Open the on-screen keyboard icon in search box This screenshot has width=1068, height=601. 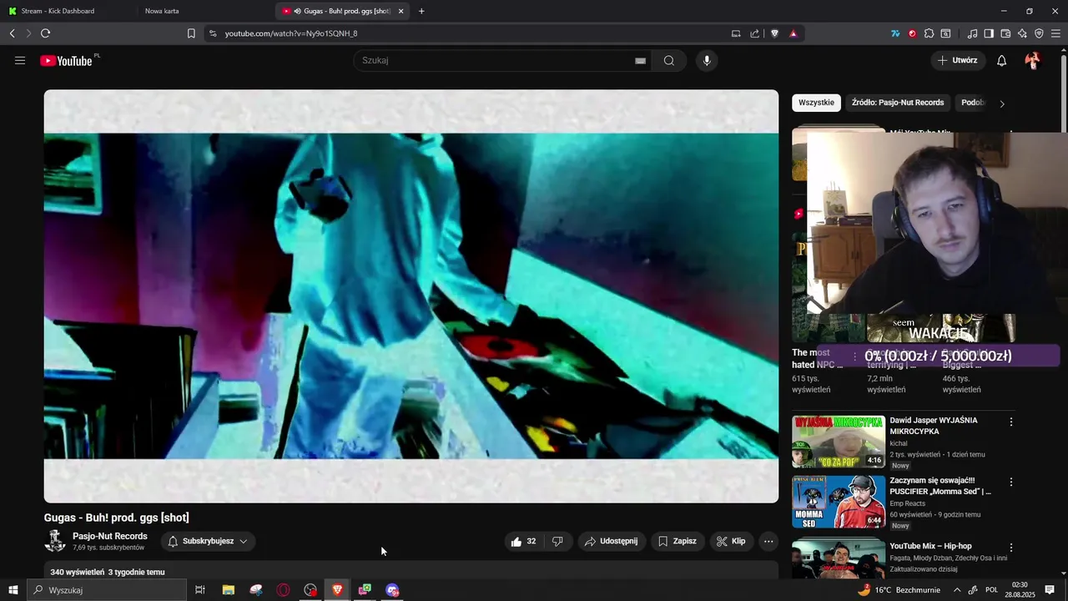[x=640, y=60]
